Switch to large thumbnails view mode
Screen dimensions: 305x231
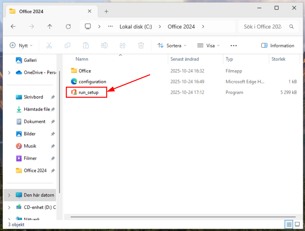[297, 224]
